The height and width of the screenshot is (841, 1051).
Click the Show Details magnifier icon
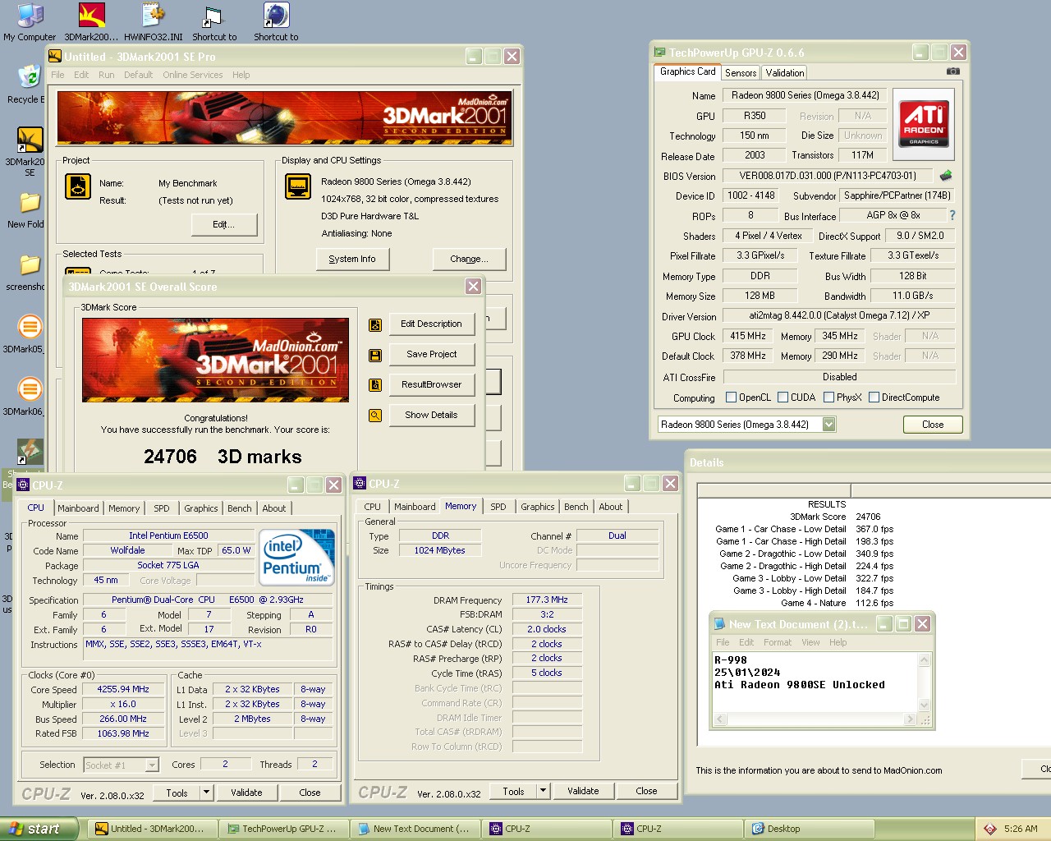click(x=375, y=416)
